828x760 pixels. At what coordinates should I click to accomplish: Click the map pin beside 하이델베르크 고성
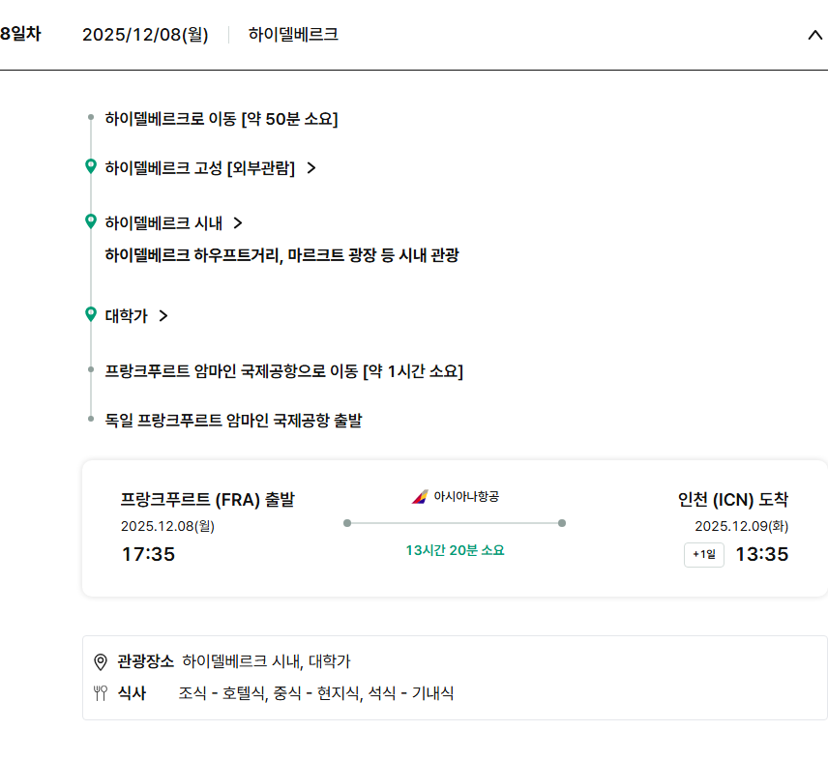pos(91,167)
